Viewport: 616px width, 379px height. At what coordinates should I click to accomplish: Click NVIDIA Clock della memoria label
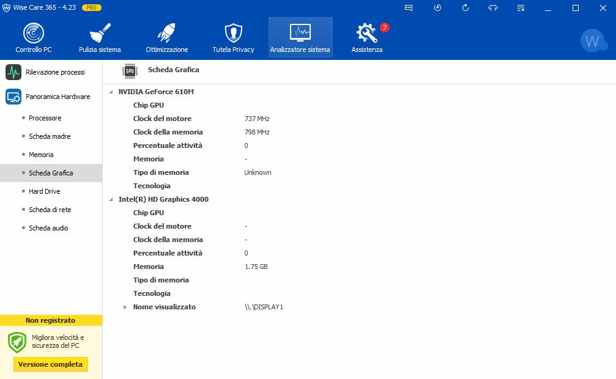pos(168,132)
